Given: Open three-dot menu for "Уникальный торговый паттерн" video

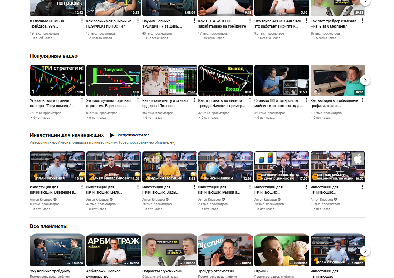Looking at the screenshot, I should pos(82,101).
